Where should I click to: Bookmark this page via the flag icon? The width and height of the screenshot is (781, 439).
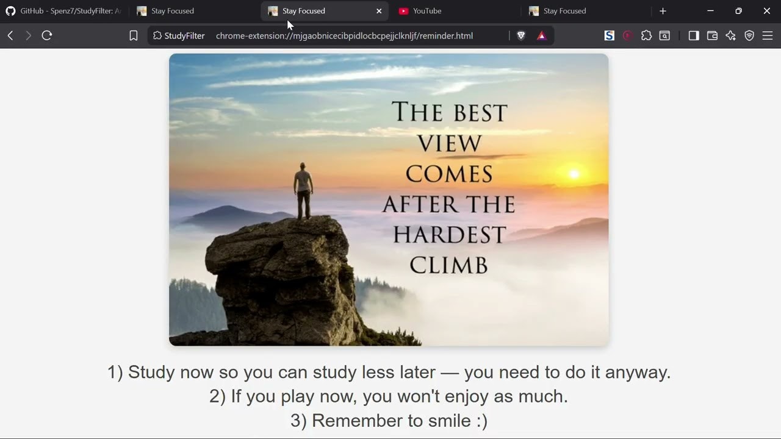133,35
